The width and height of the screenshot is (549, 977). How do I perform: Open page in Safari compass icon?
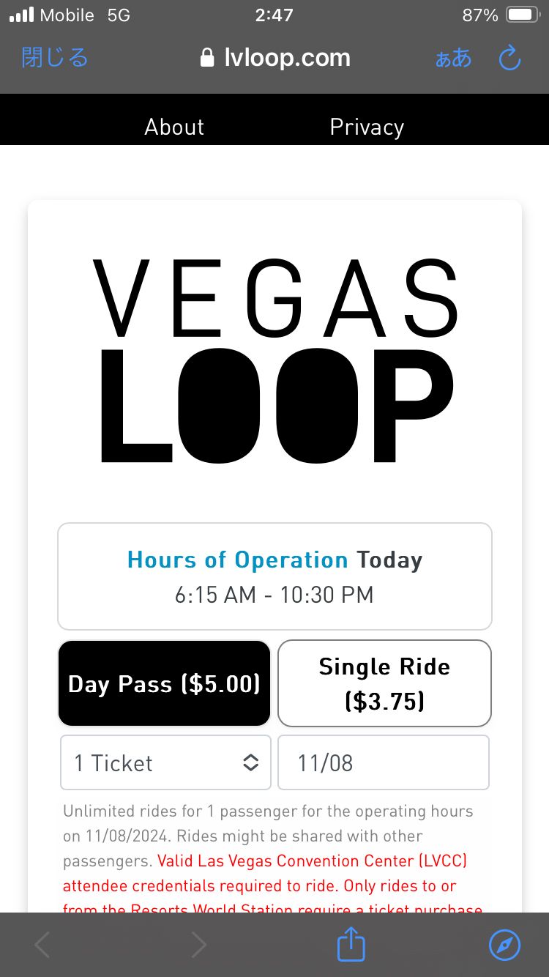tap(504, 945)
